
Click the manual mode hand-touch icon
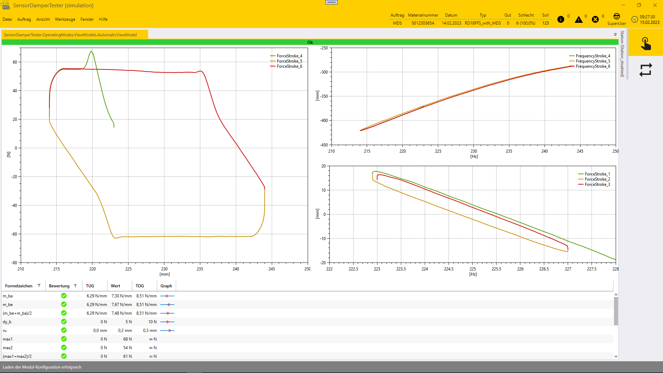[x=645, y=44]
